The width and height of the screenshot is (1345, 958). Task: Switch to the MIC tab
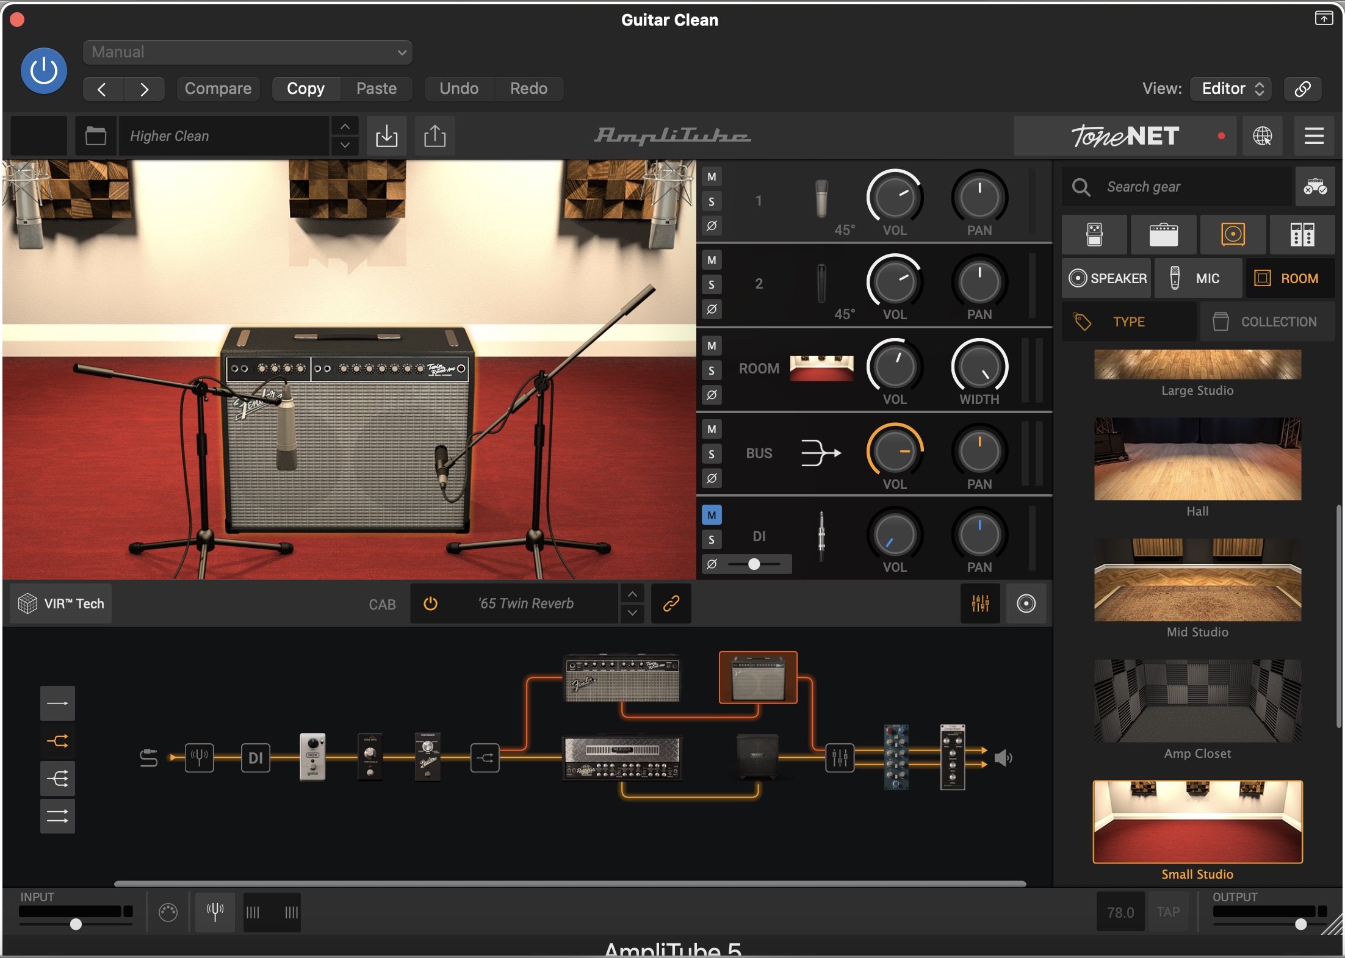click(1198, 278)
